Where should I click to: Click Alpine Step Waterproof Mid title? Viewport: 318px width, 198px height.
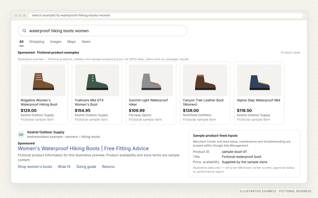[x=258, y=100]
